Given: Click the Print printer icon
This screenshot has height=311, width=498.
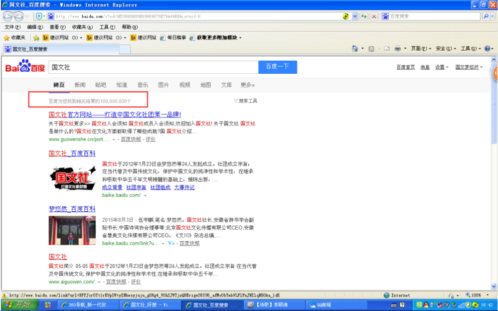Looking at the screenshot, I should click(398, 49).
